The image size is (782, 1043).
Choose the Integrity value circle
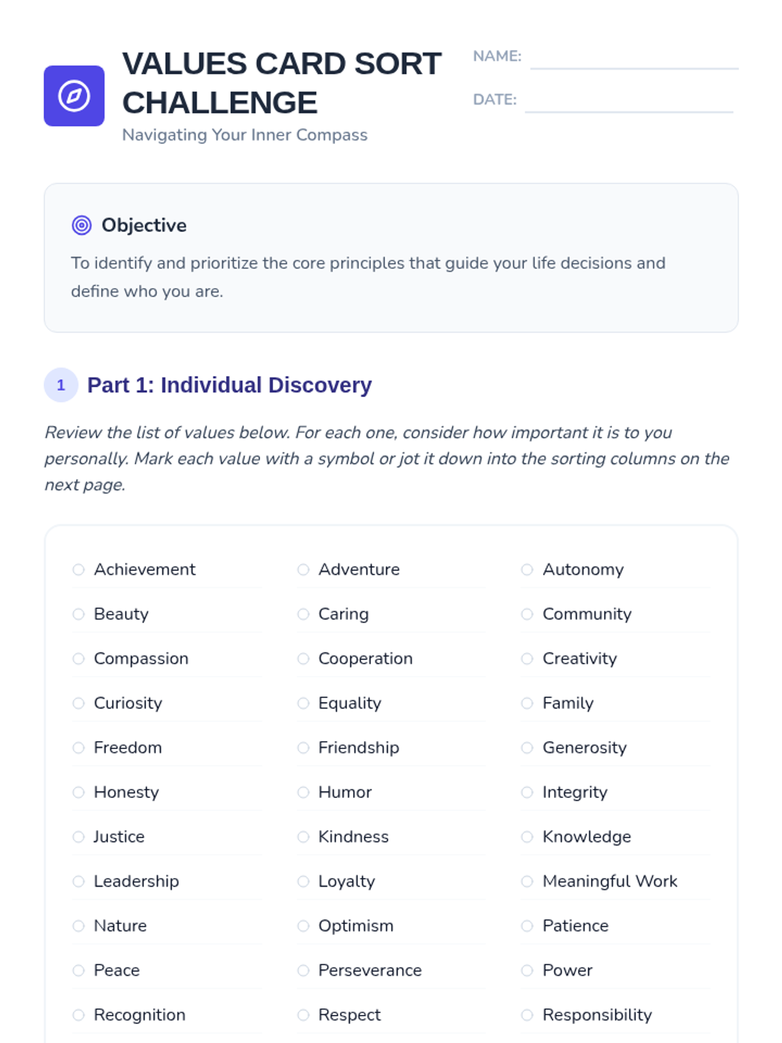527,793
